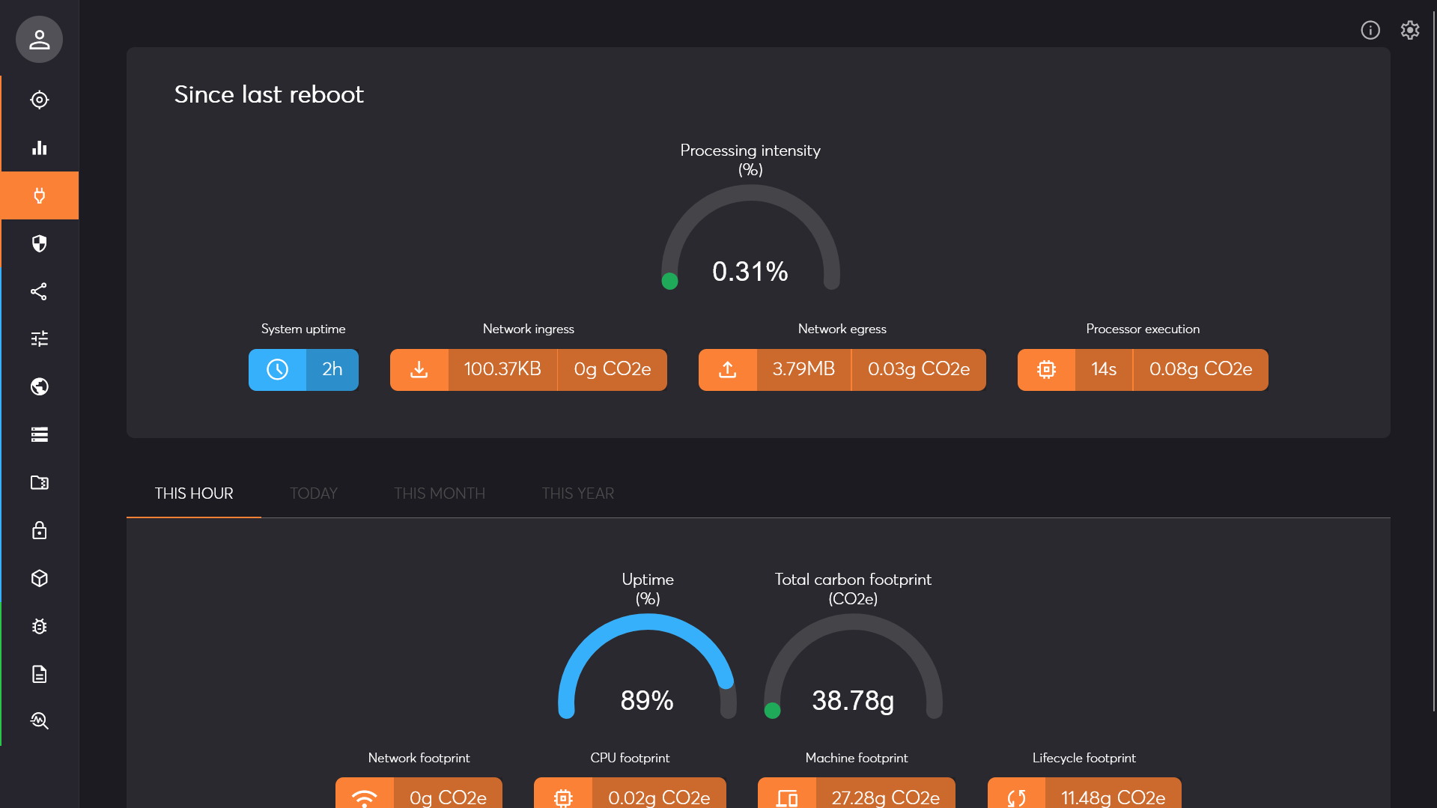
Task: Open the storage server rows icon
Action: point(39,434)
